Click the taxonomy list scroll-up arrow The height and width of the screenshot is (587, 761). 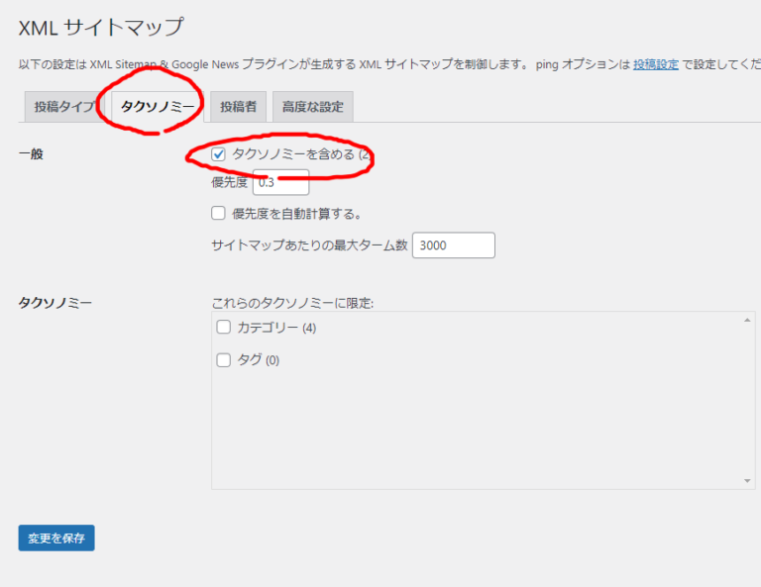[x=748, y=320]
